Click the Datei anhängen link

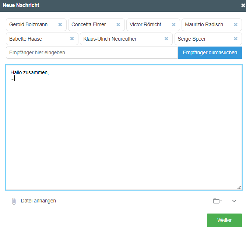(38, 201)
